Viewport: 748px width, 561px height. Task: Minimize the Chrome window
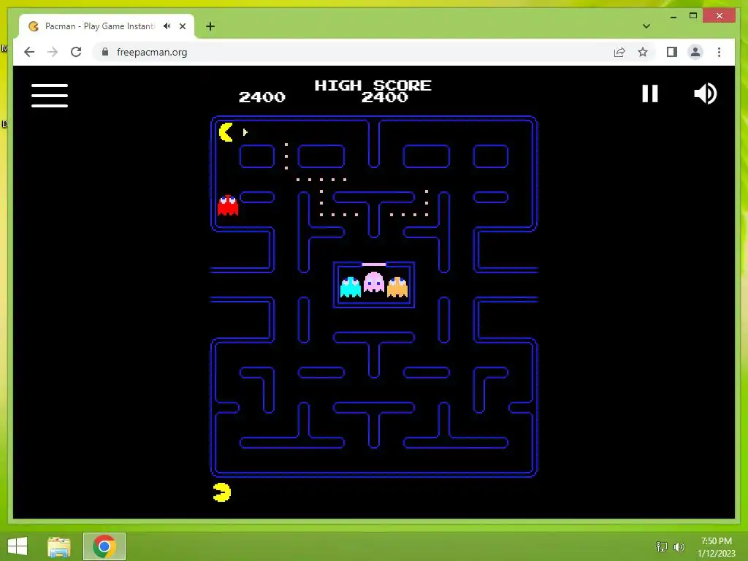[673, 17]
